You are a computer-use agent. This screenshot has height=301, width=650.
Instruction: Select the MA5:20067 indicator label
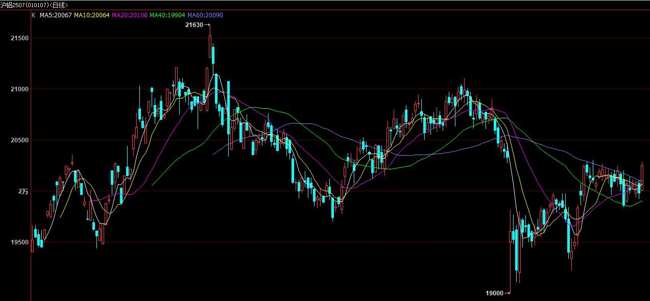(x=56, y=15)
